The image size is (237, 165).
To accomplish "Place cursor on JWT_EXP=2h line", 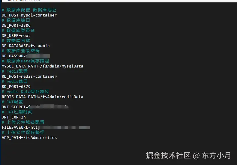I will click(13, 117).
